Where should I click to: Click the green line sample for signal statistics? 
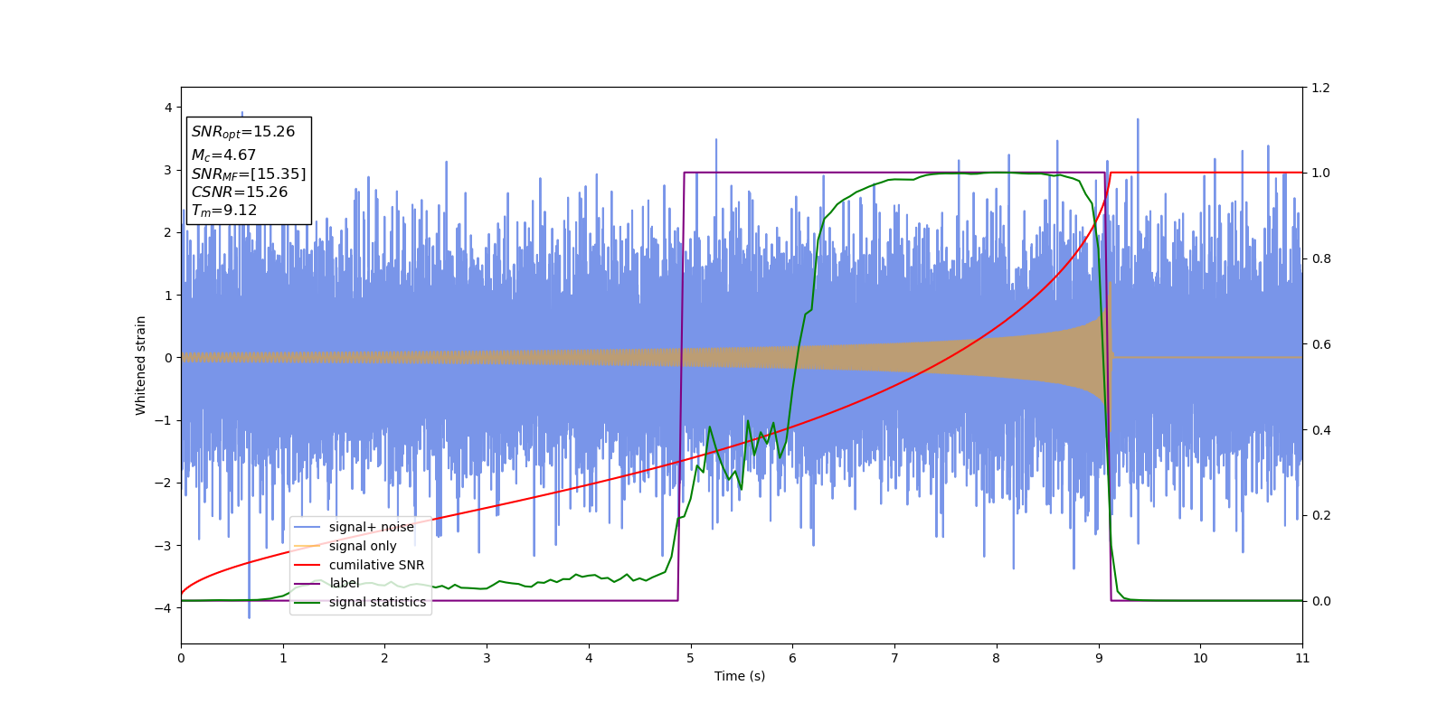(x=307, y=603)
